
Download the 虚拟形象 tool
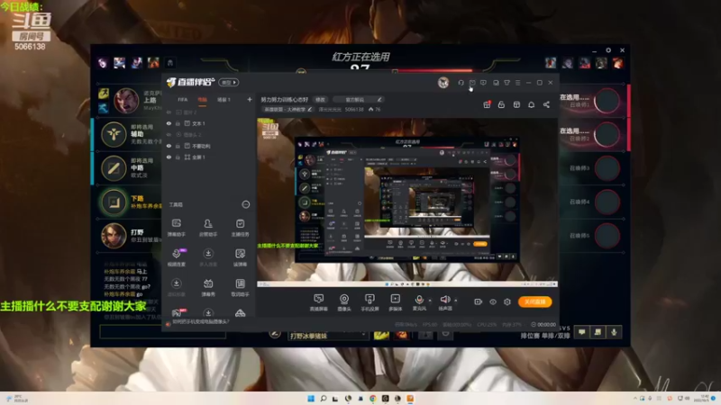coord(176,287)
